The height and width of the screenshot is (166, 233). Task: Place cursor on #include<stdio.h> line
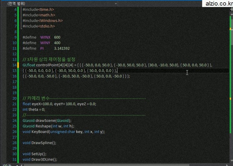[39, 26]
